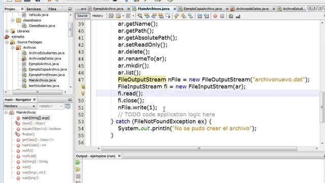Viewport: 325px width, 183px height.
Task: Click the Navigator Javadoc window icon
Action: (68, 106)
